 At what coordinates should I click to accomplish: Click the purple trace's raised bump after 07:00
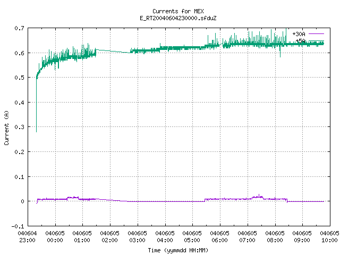258,197
